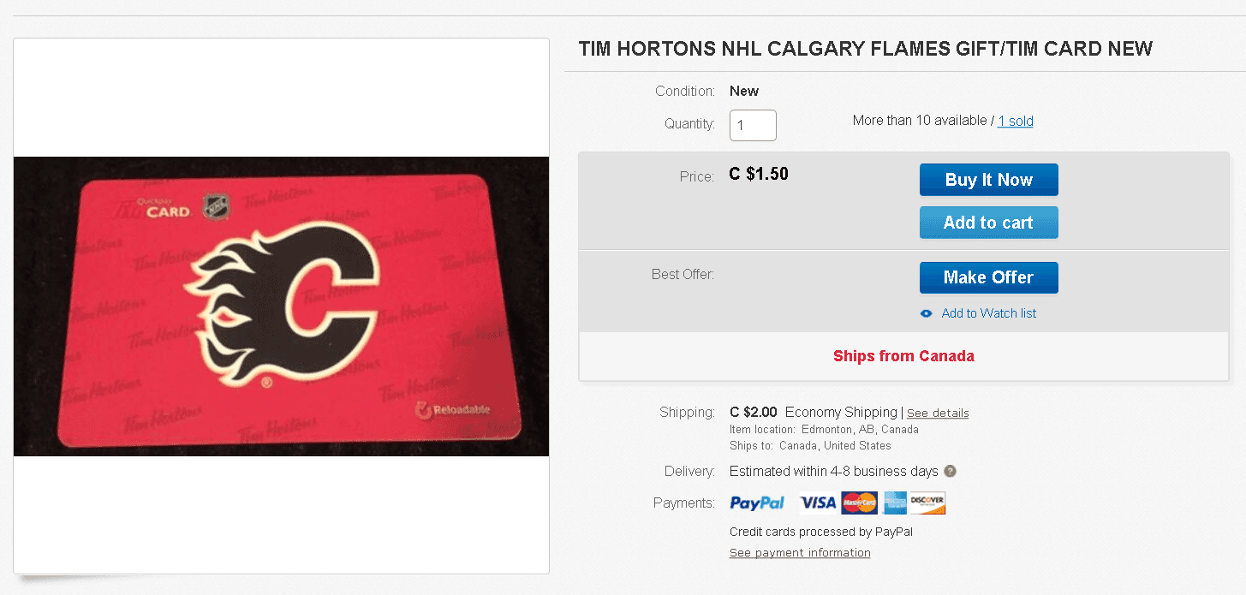The image size is (1246, 595).
Task: Click the PayPal payment logo
Action: coord(757,503)
